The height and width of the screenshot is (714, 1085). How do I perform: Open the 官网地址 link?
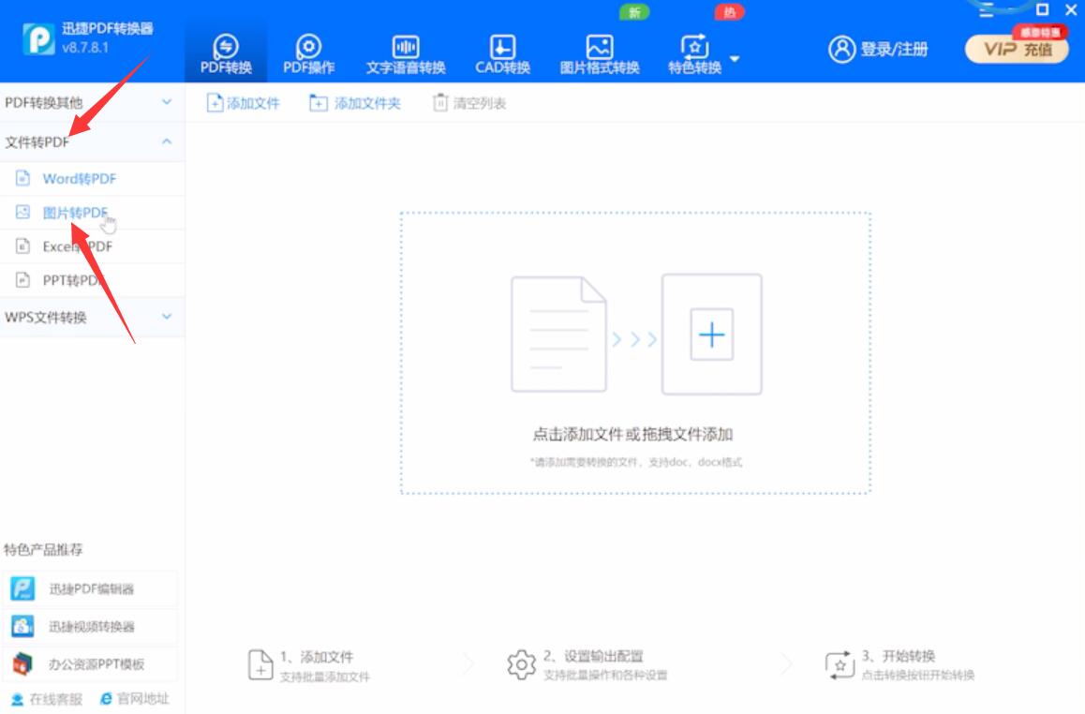[135, 699]
